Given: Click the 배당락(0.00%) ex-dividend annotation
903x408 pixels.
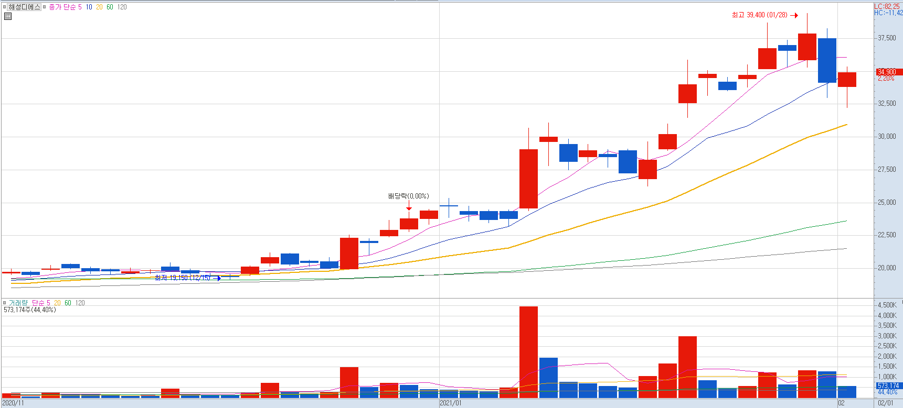Looking at the screenshot, I should pyautogui.click(x=408, y=196).
